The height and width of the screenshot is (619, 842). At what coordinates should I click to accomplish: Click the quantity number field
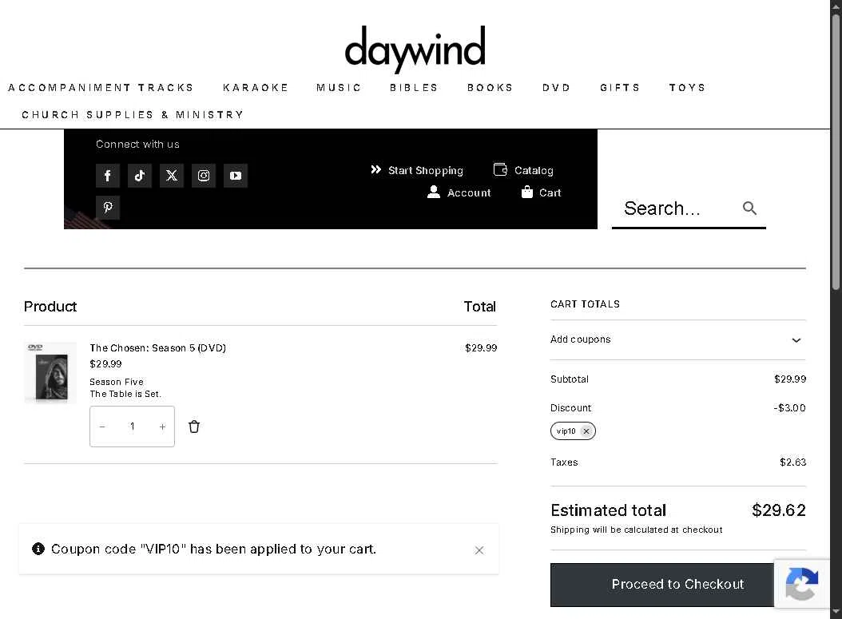(132, 427)
